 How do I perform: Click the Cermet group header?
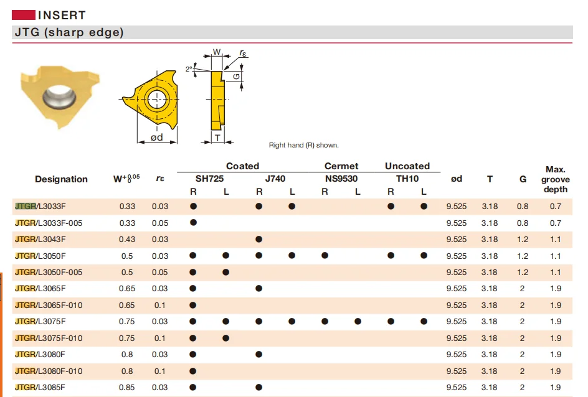341,166
